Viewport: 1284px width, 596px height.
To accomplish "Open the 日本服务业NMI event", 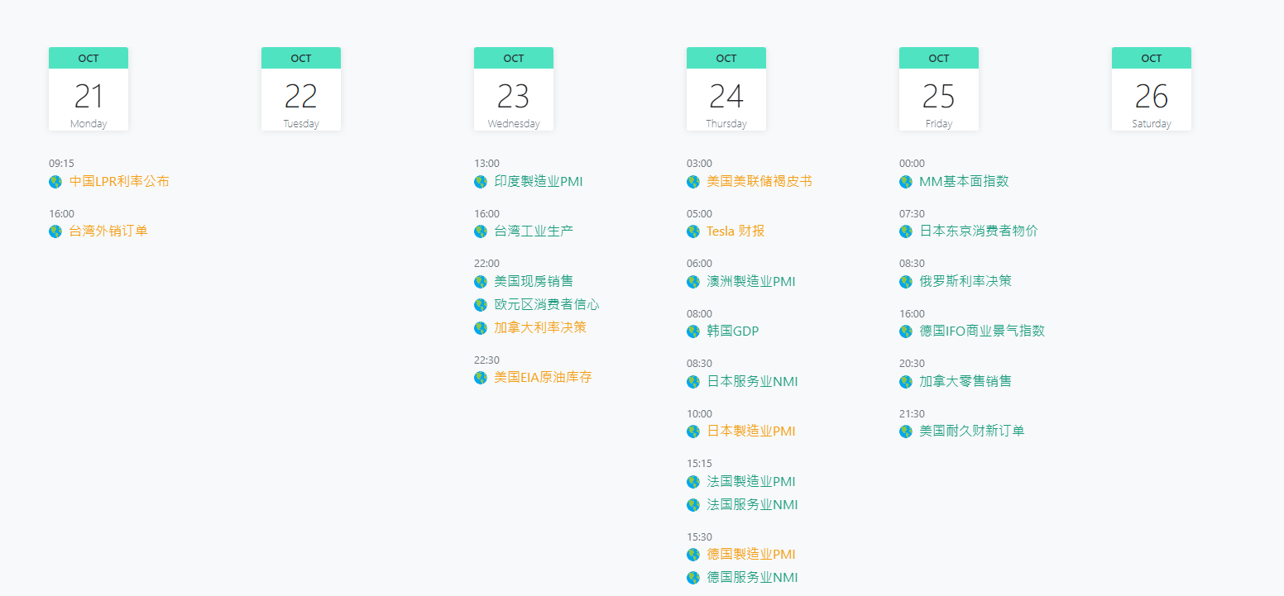I will [x=752, y=381].
